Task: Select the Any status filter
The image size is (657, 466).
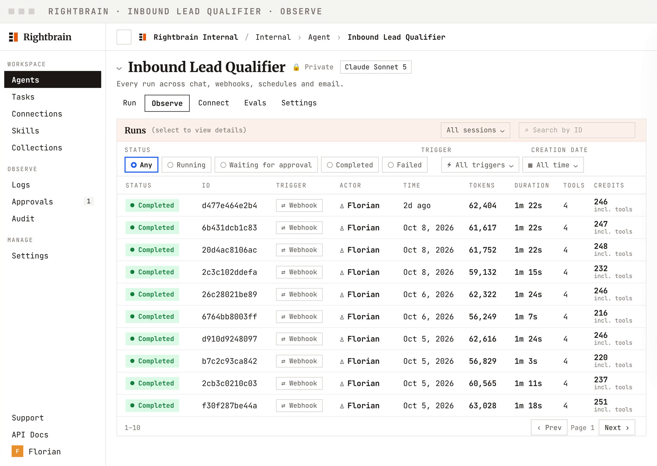Action: click(x=141, y=165)
